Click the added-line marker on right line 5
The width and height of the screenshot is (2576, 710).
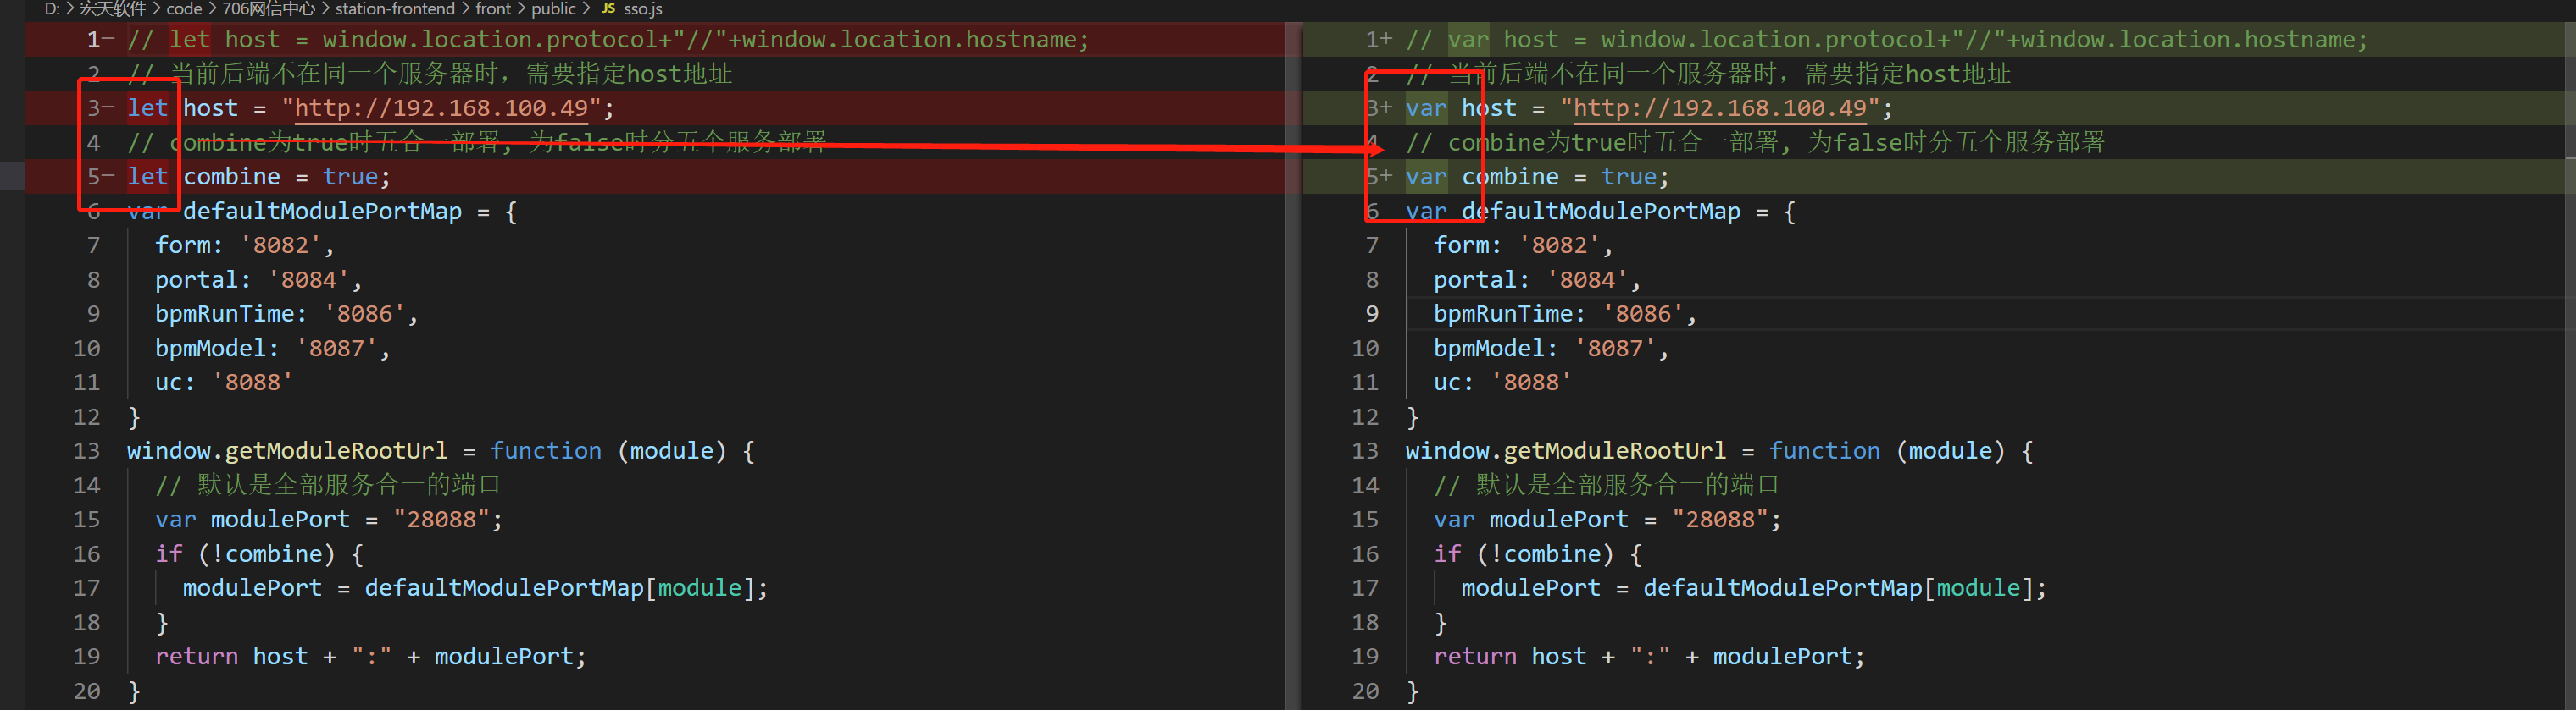tap(1386, 177)
